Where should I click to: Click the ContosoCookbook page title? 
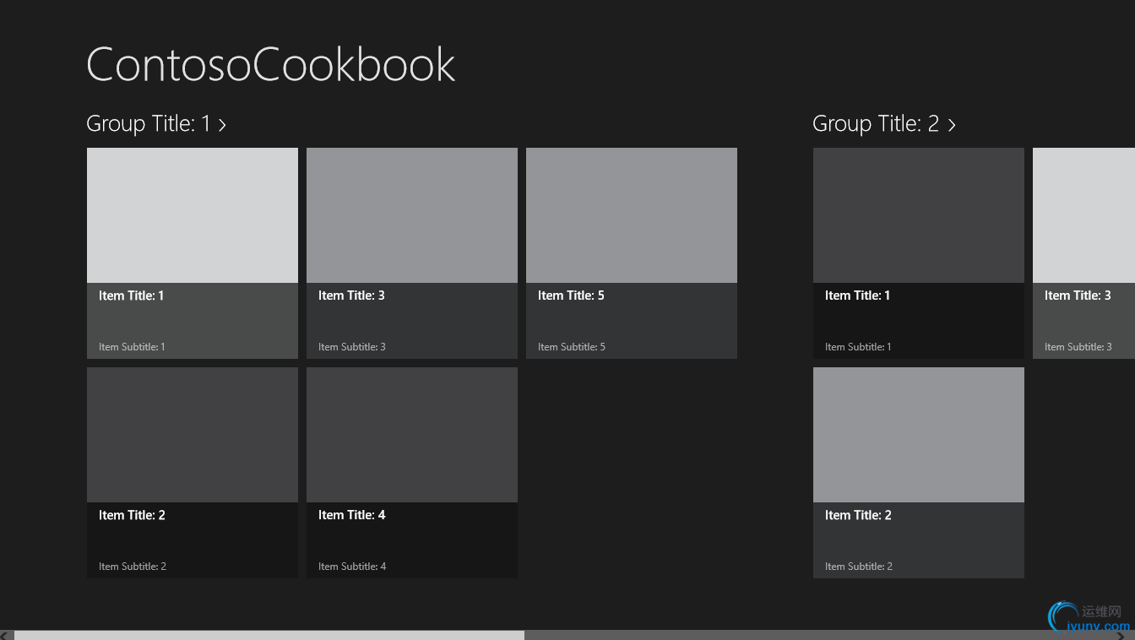[x=270, y=64]
